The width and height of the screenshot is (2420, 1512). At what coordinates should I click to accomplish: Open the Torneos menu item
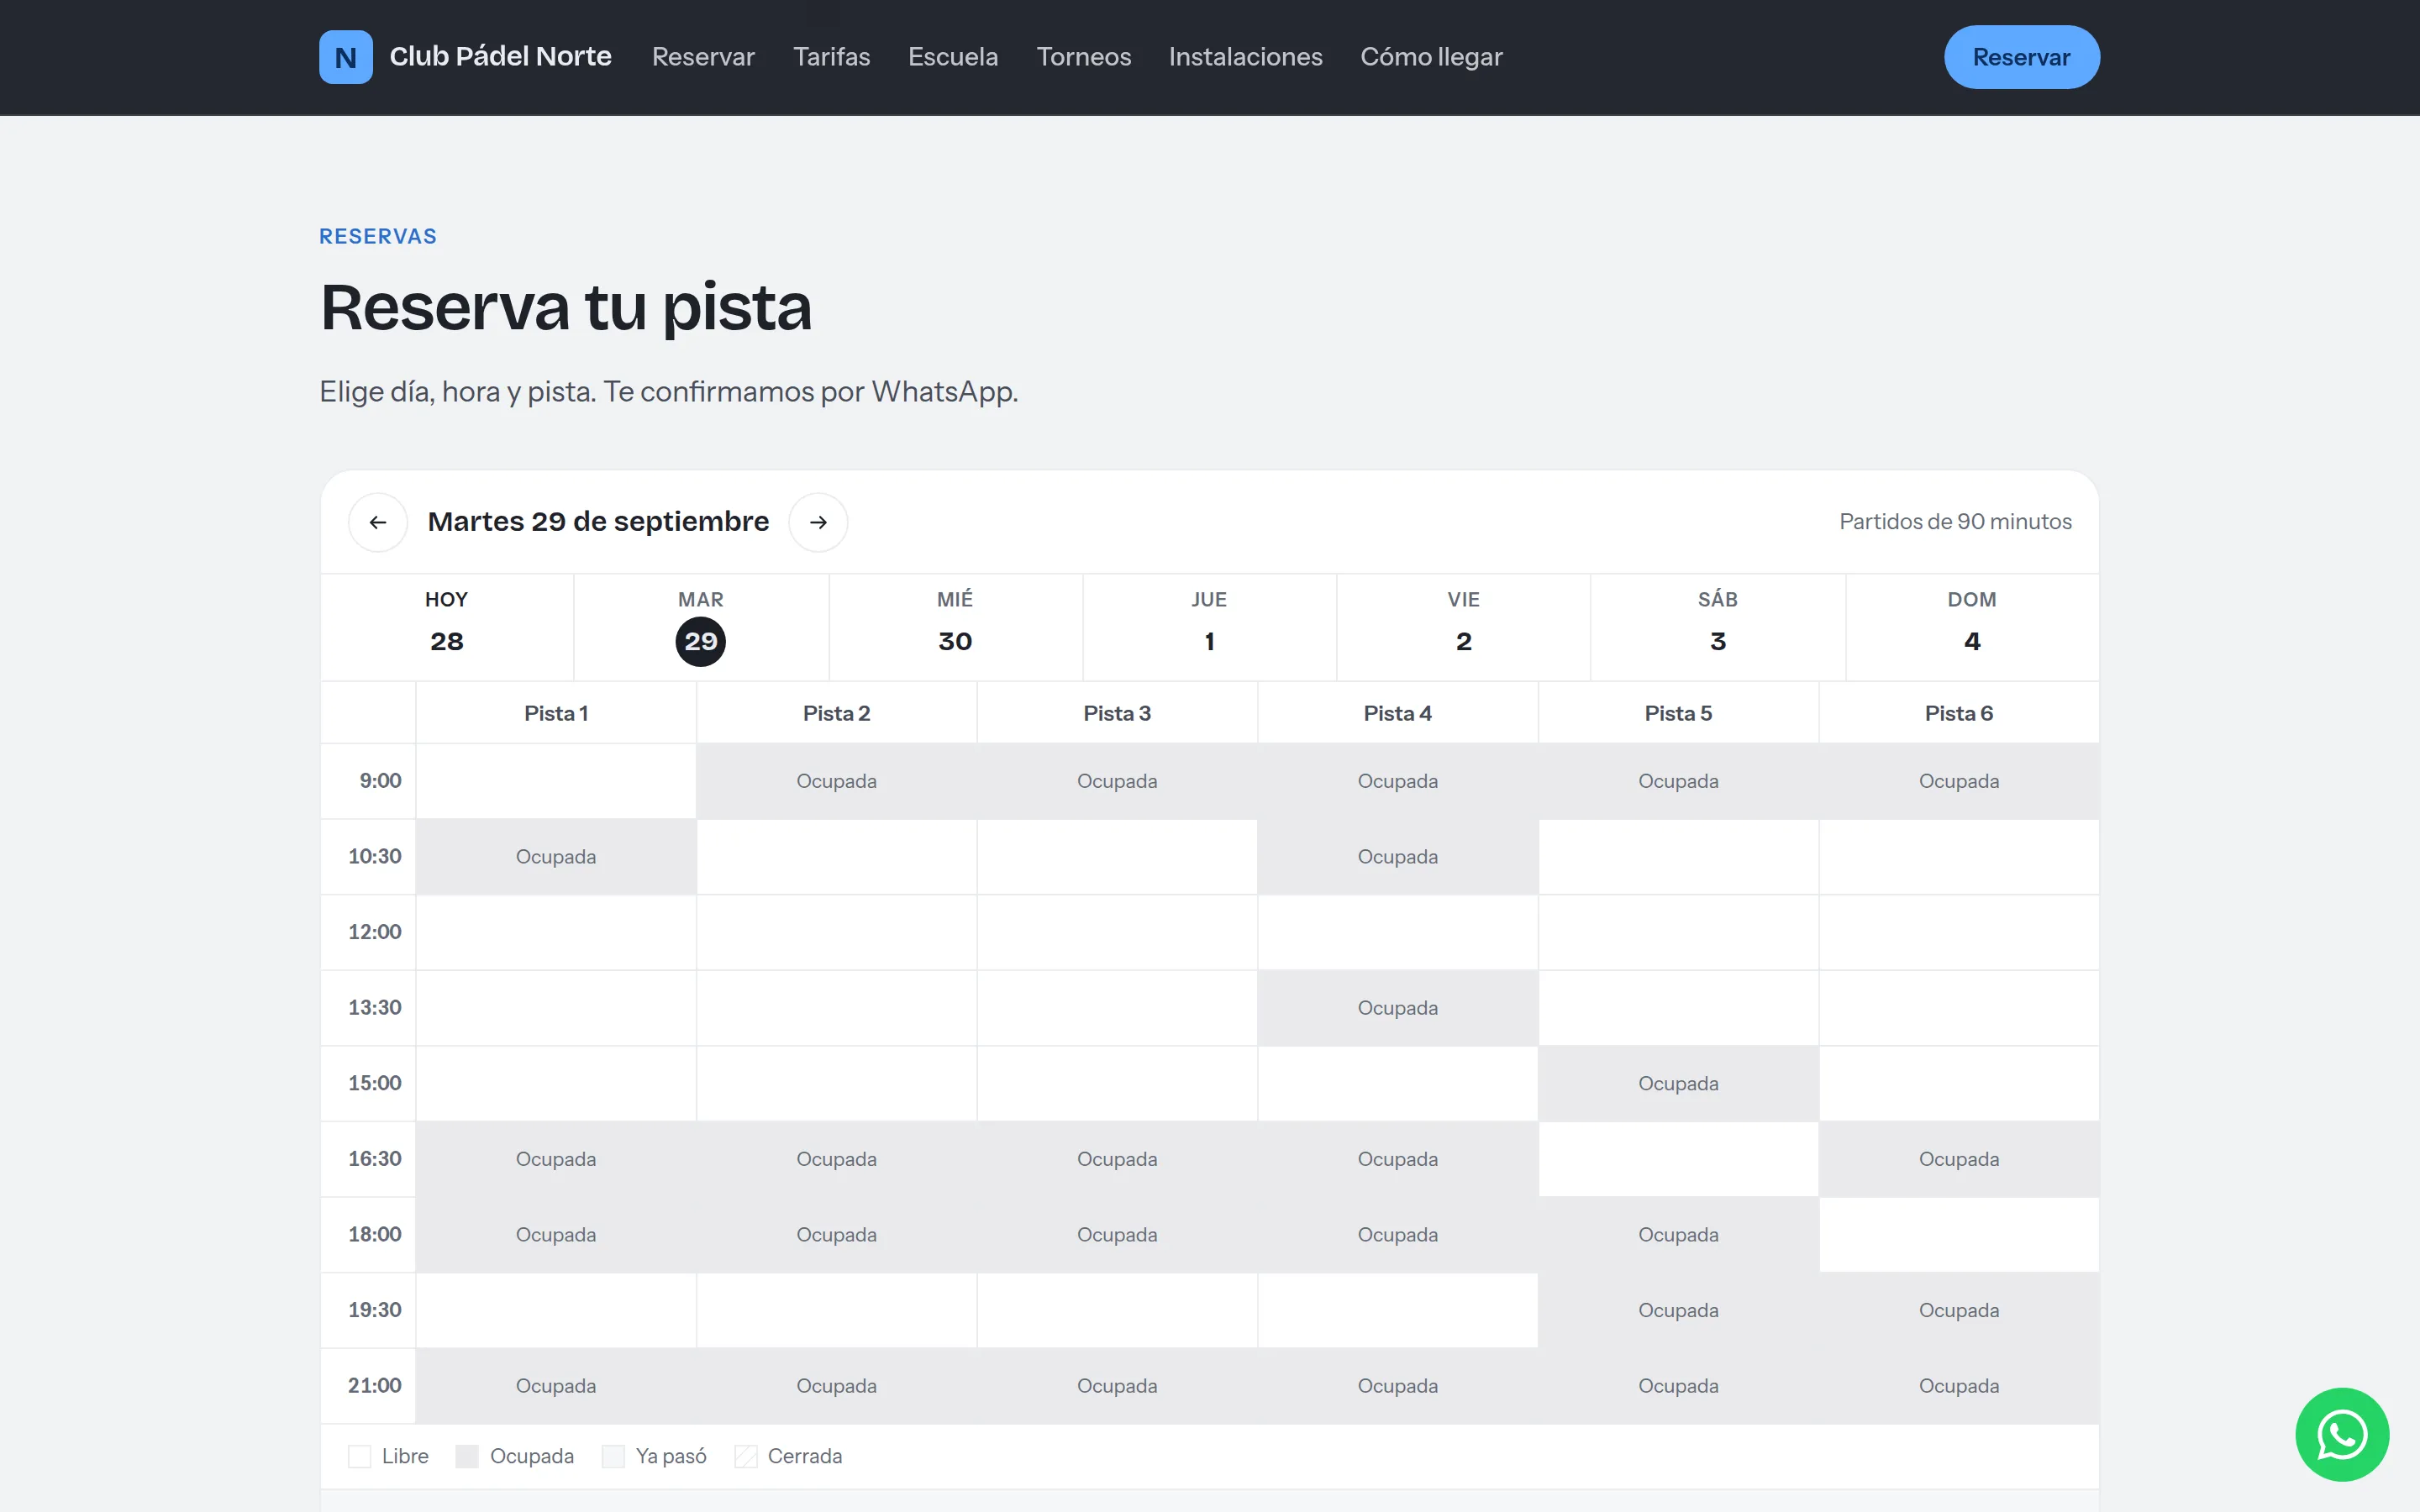click(x=1083, y=57)
